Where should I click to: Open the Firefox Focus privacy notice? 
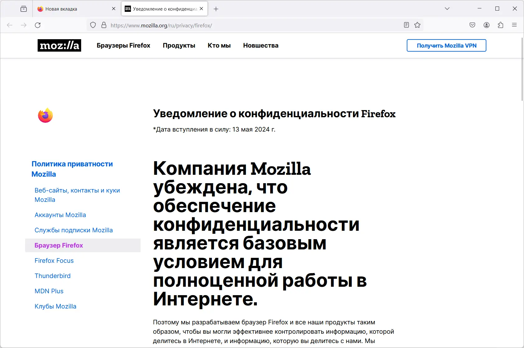click(x=54, y=261)
